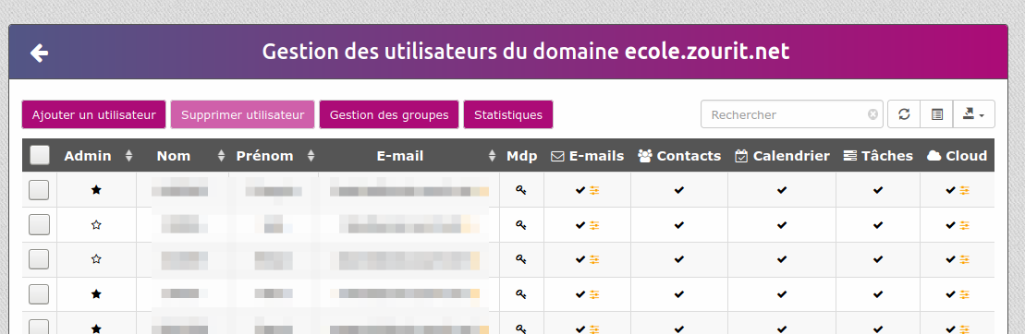Viewport: 1025px width, 334px height.
Task: Refresh the user list with the reload icon
Action: tap(904, 114)
